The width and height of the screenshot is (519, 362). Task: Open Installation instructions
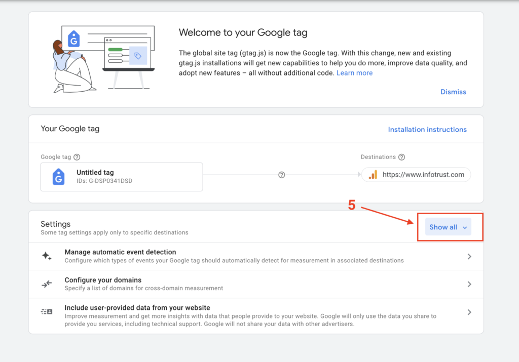pyautogui.click(x=427, y=130)
